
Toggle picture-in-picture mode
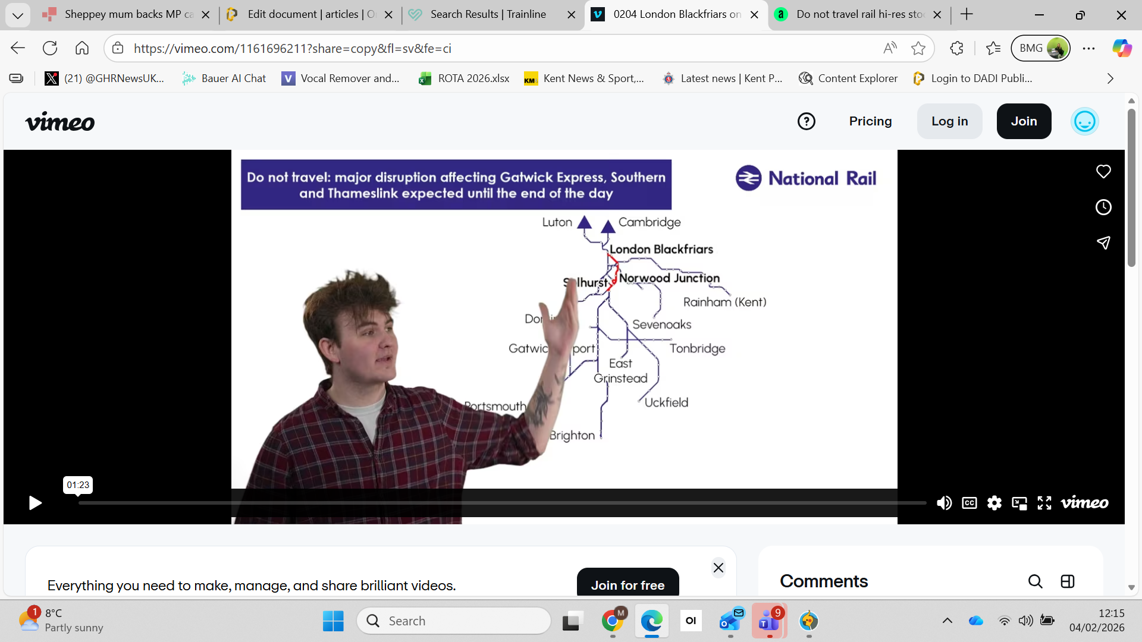tap(1019, 503)
